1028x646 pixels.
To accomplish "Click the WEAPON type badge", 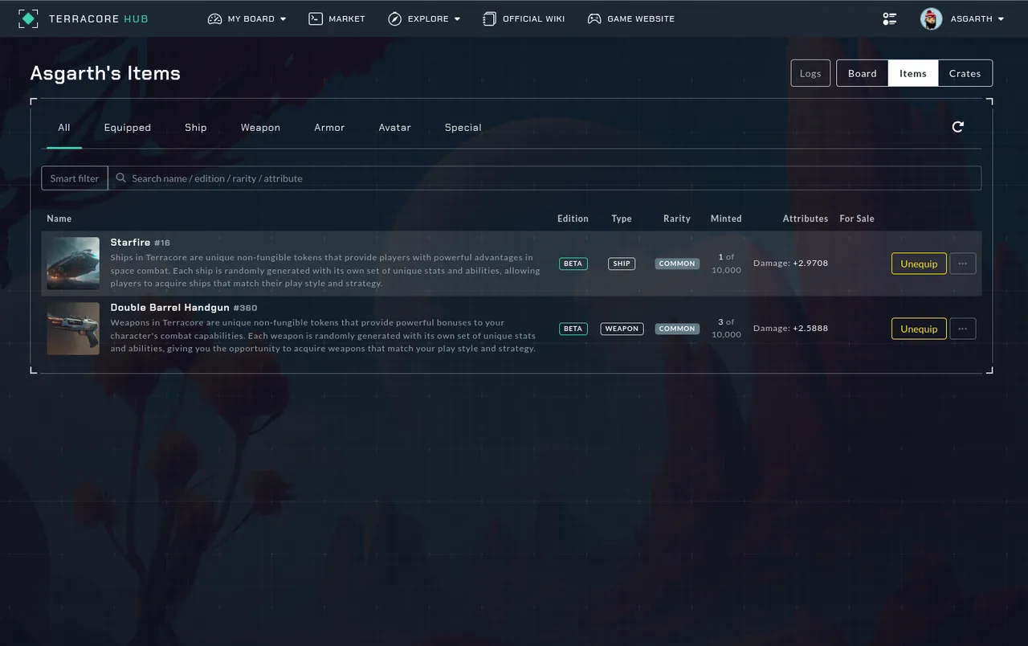I will tap(622, 329).
